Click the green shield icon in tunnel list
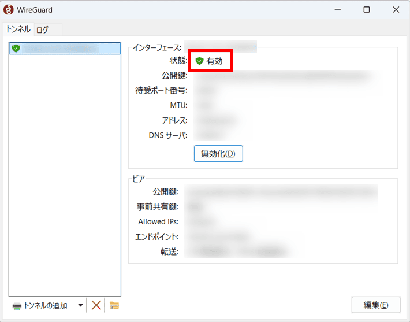Screen dimensions: 410x322 tap(16, 49)
